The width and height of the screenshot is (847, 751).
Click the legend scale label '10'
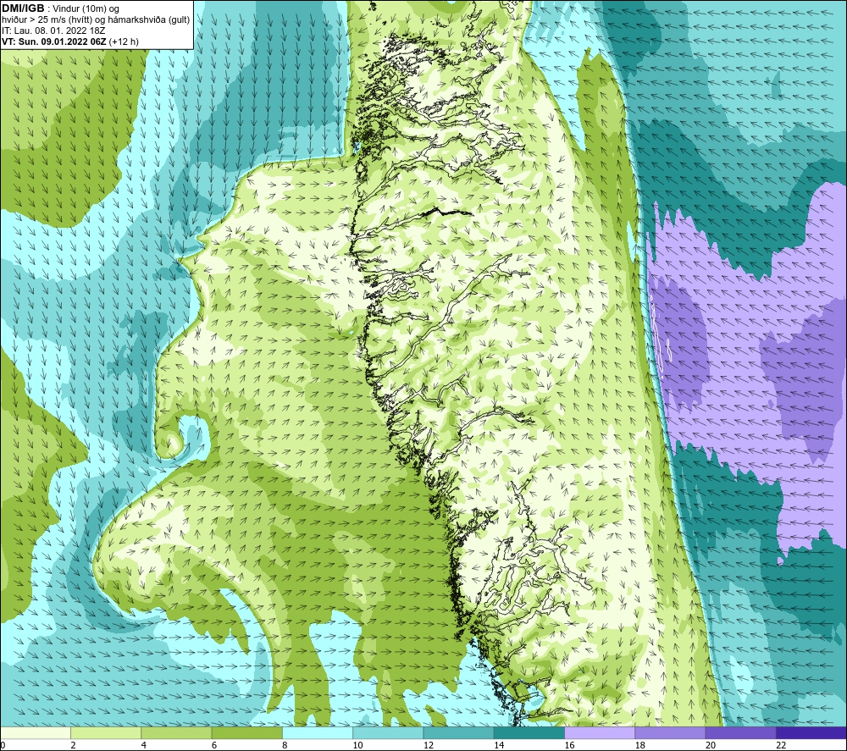tap(357, 745)
